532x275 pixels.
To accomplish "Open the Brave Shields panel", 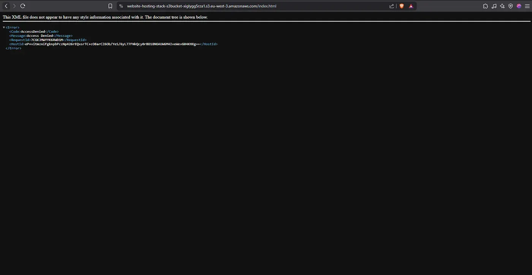I will pos(402,6).
